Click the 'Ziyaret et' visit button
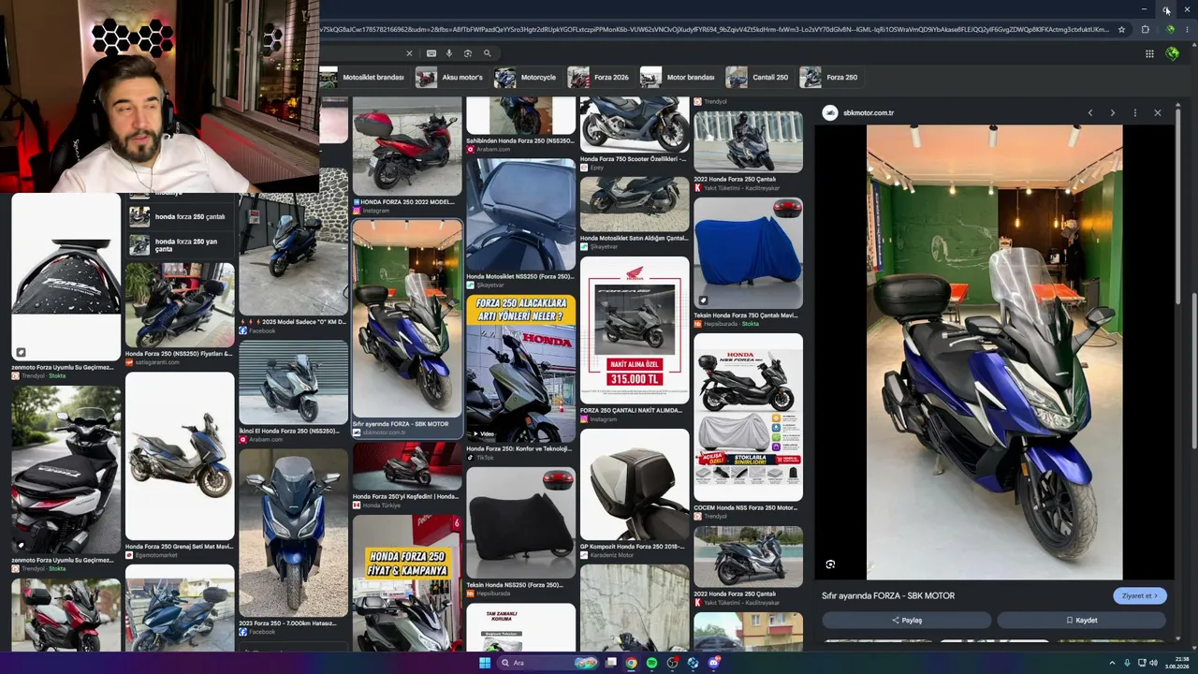Screen dimensions: 1198x674 pos(1139,596)
